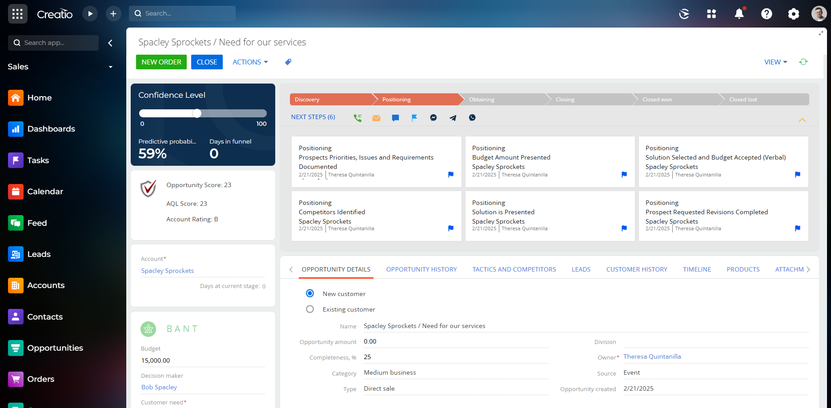Open the Category field Medium business
This screenshot has width=831, height=408.
pyautogui.click(x=456, y=373)
